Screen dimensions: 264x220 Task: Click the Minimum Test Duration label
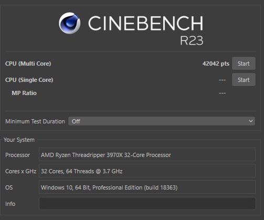[x=35, y=121]
